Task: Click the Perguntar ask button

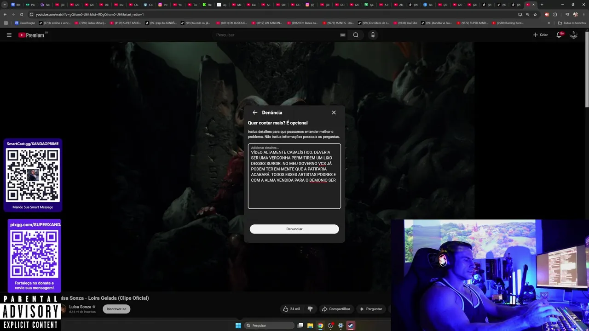Action: (x=371, y=309)
